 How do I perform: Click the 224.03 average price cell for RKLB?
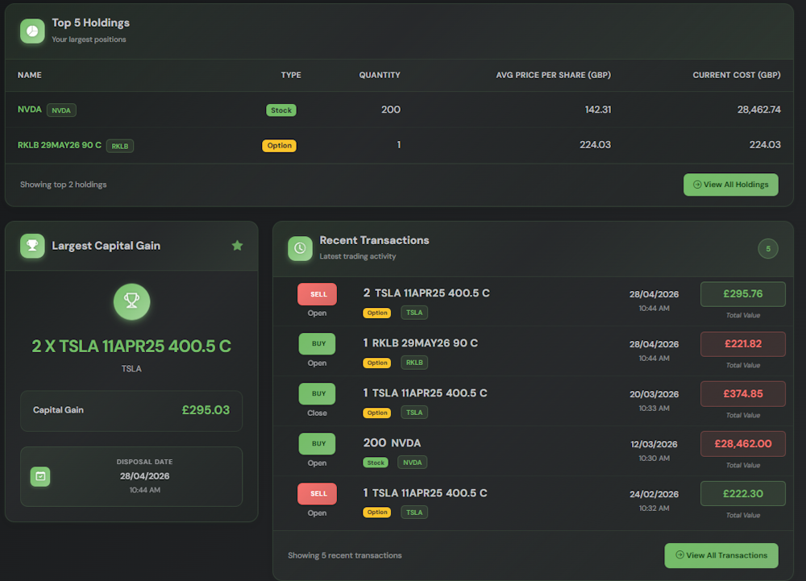coord(596,145)
